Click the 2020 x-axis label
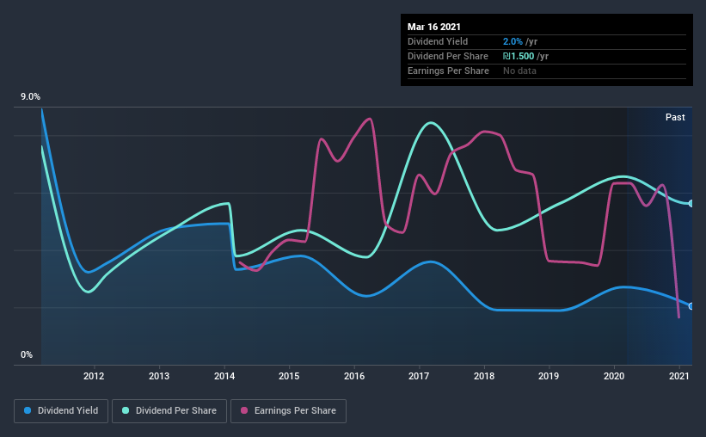 click(614, 376)
